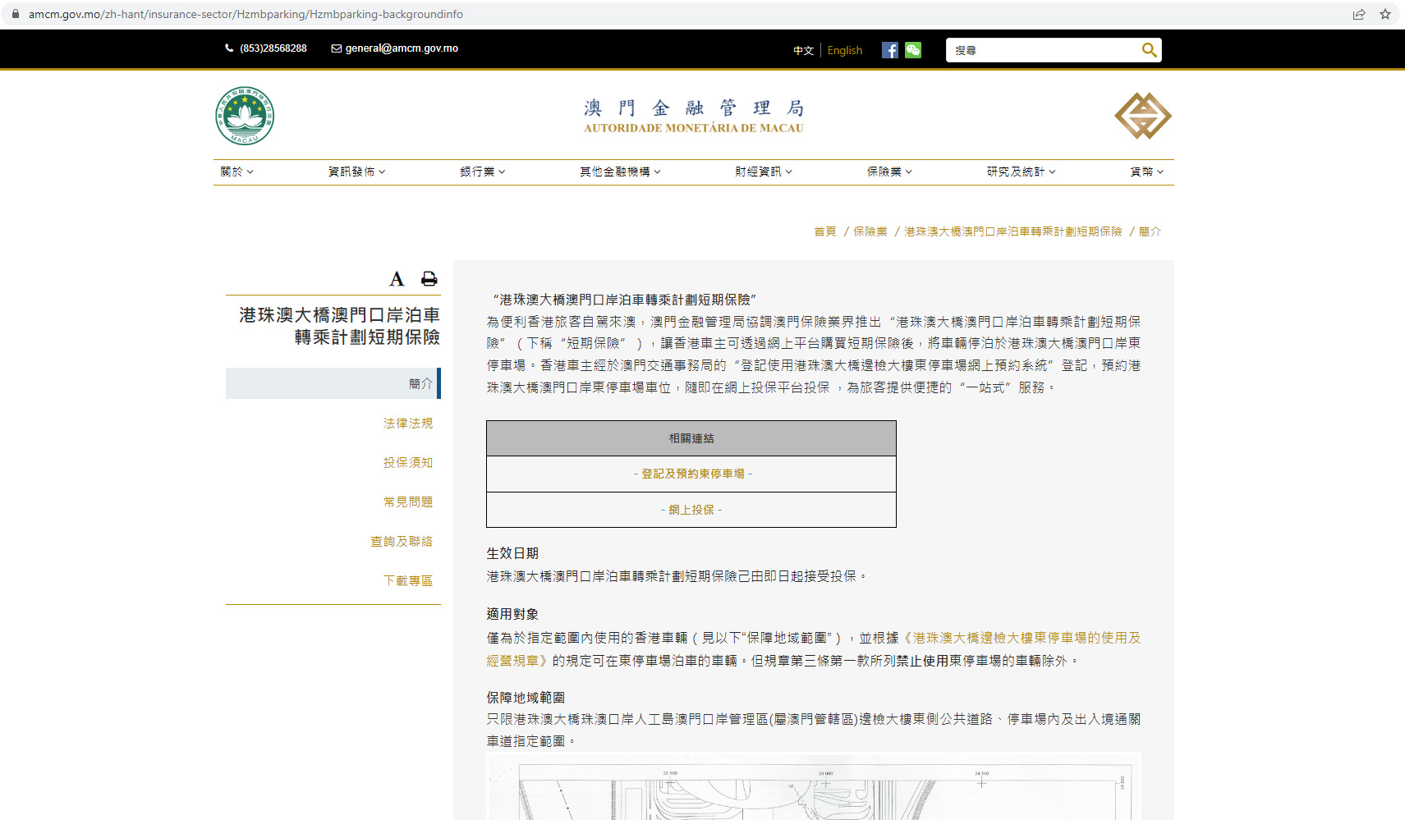Image resolution: width=1405 pixels, height=820 pixels.
Task: Click the font size 'A' icon
Action: 397,279
